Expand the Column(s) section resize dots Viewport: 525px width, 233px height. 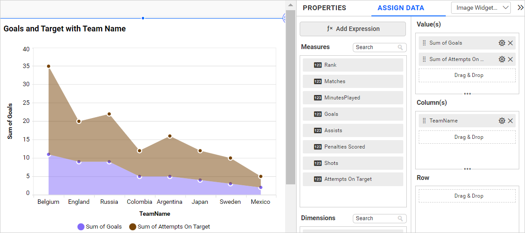click(467, 169)
